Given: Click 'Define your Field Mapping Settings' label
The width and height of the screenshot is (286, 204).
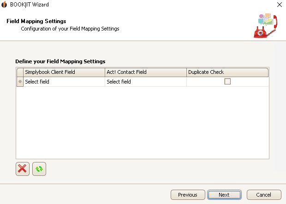Looking at the screenshot, I should (60, 61).
